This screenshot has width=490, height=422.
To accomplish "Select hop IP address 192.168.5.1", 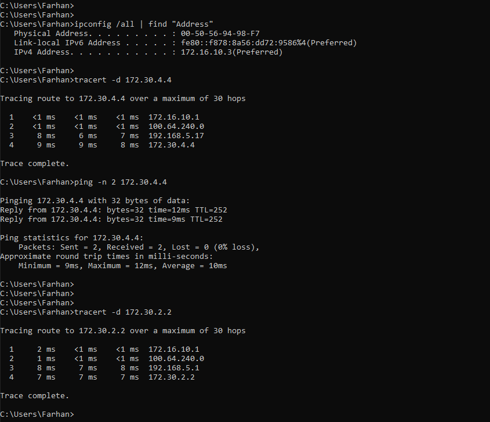I will point(173,368).
